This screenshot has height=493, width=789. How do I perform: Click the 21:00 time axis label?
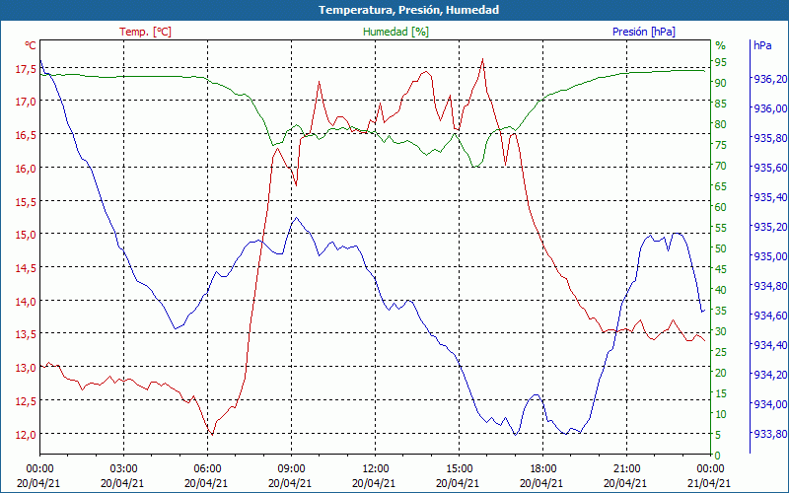coord(626,469)
